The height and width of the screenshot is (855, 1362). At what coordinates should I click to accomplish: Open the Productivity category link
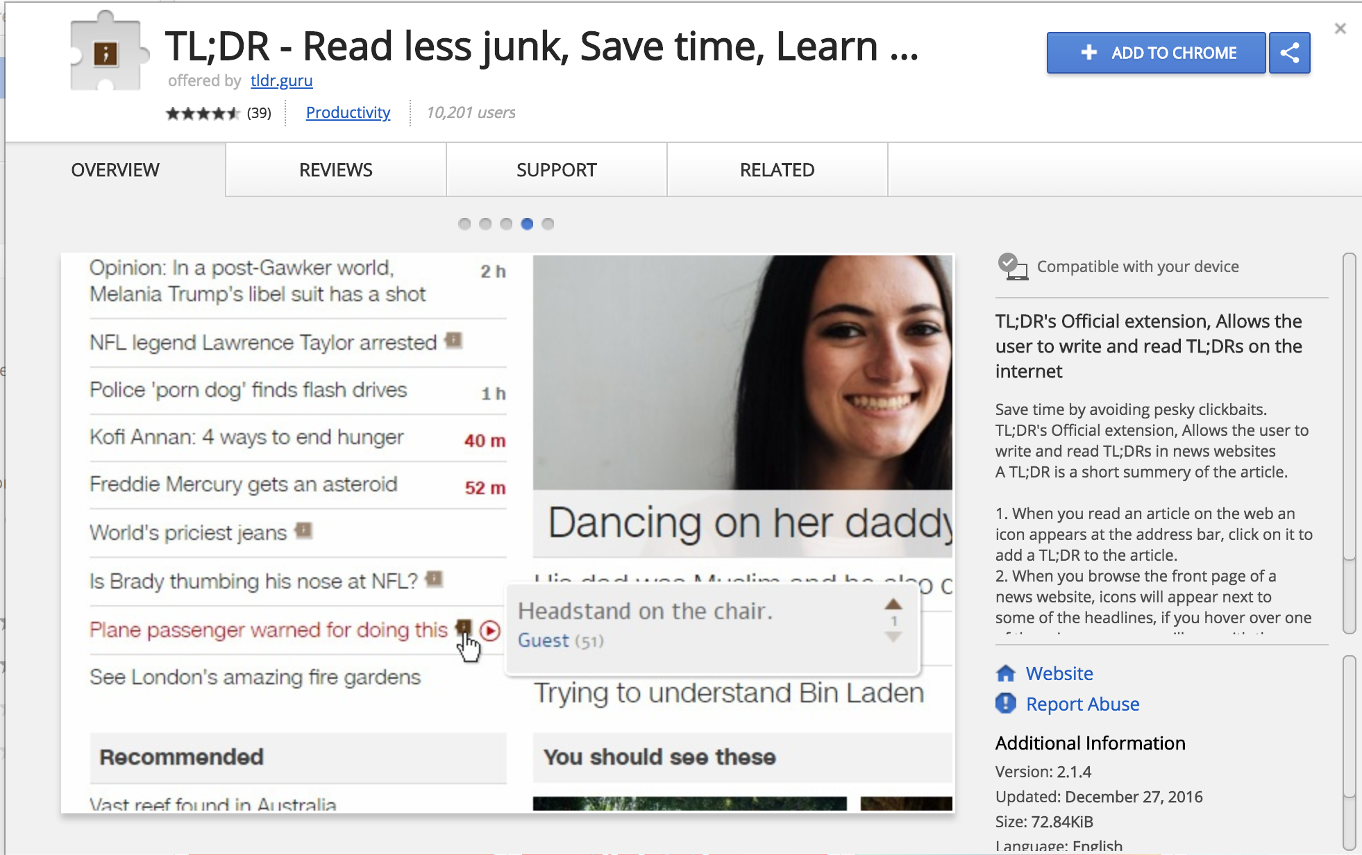click(348, 112)
